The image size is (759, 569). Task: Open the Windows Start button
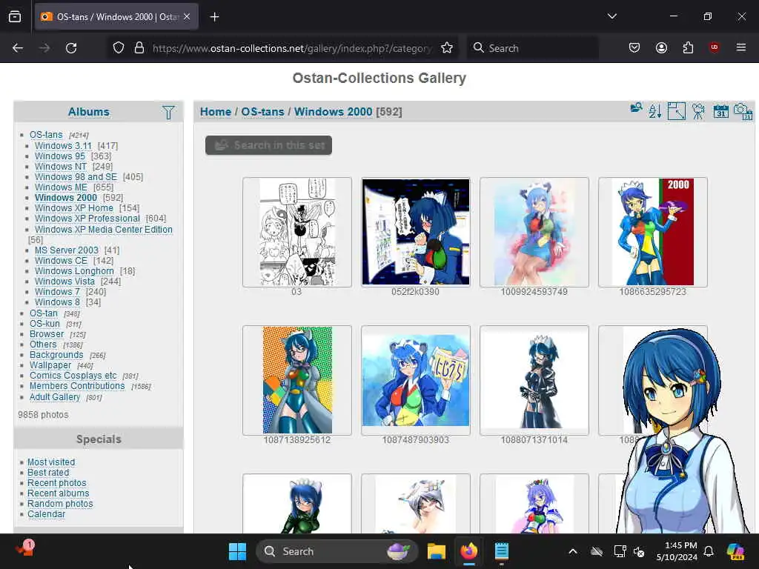coord(237,551)
